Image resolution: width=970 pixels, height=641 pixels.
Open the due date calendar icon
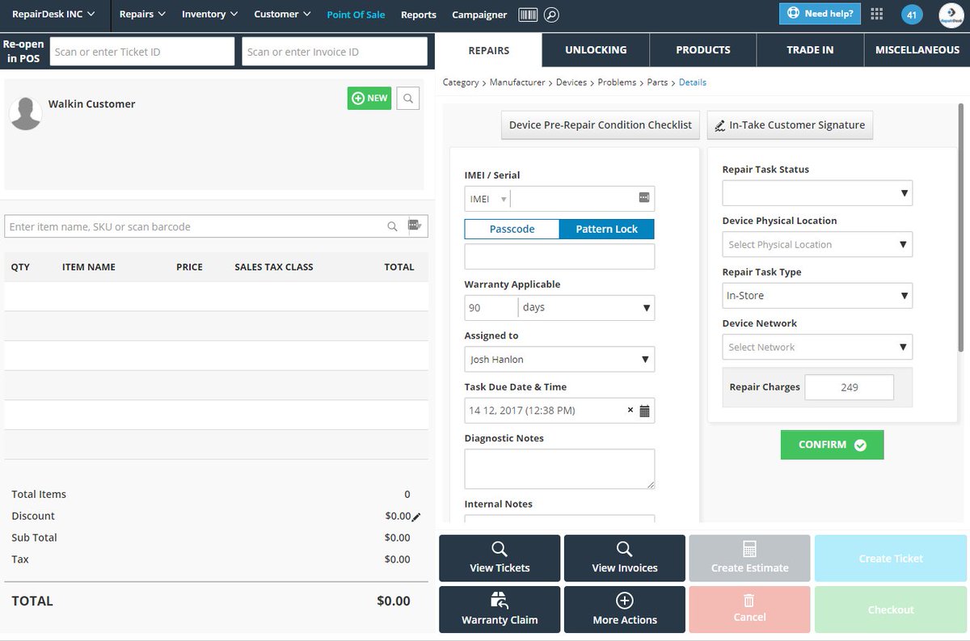coord(644,411)
